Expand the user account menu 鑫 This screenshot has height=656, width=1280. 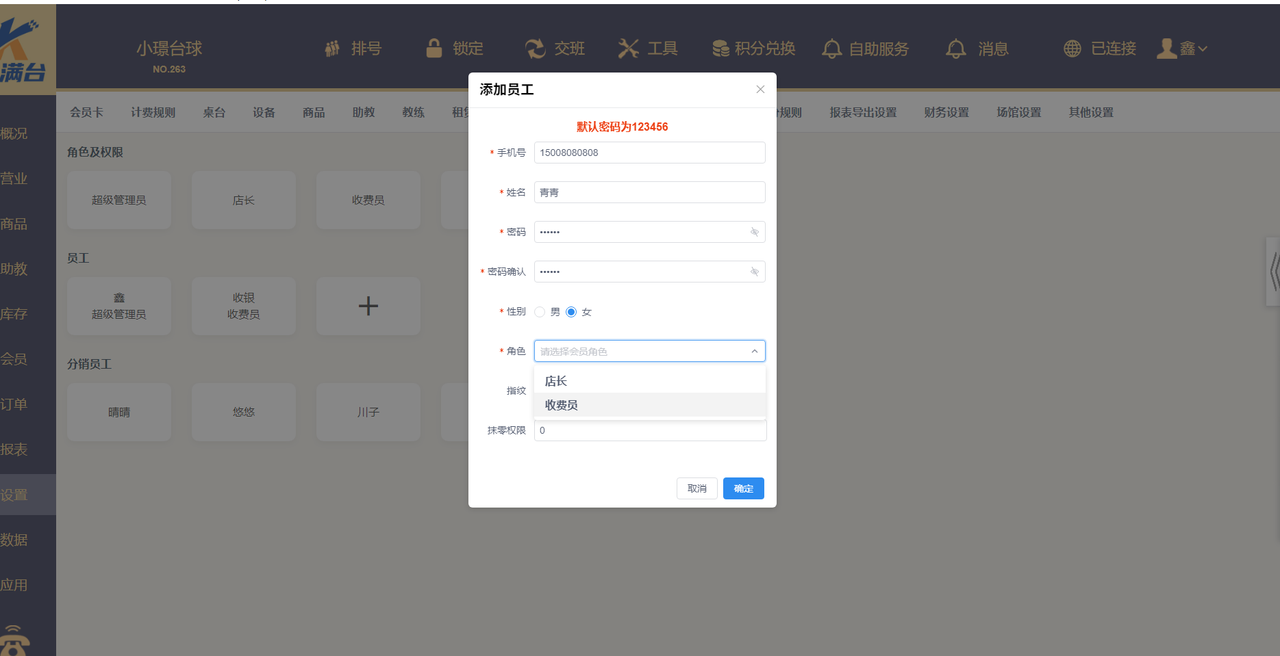coord(1182,49)
